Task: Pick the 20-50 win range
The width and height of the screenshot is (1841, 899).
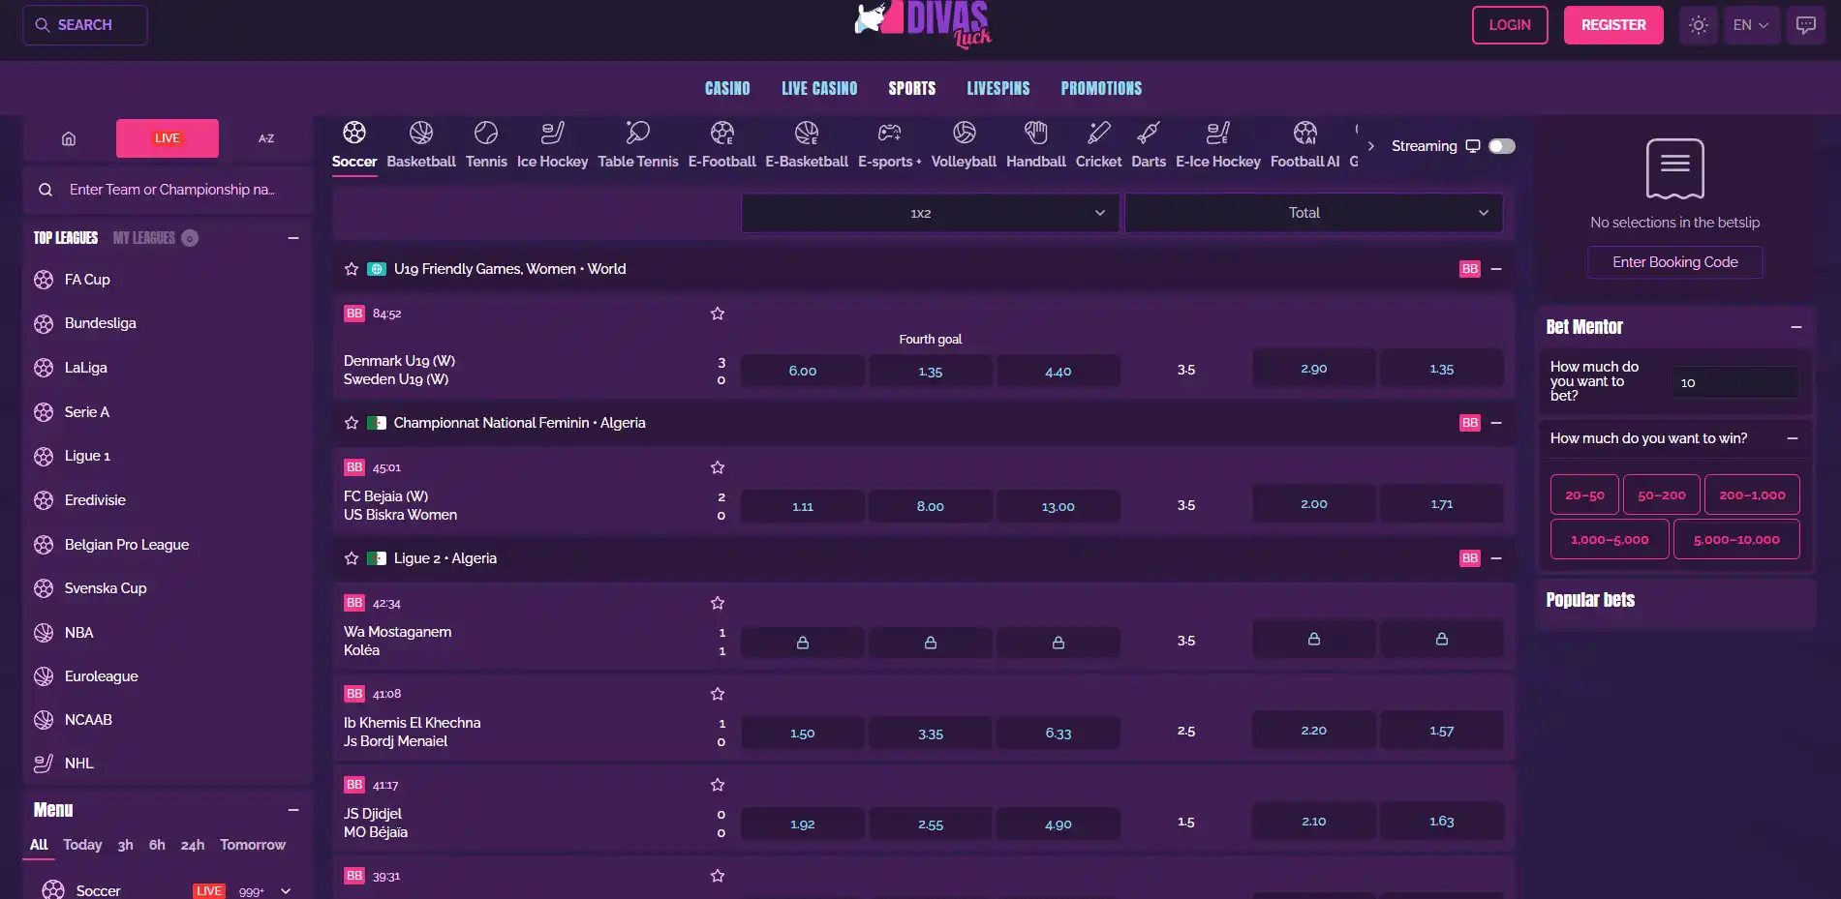Action: click(1584, 494)
